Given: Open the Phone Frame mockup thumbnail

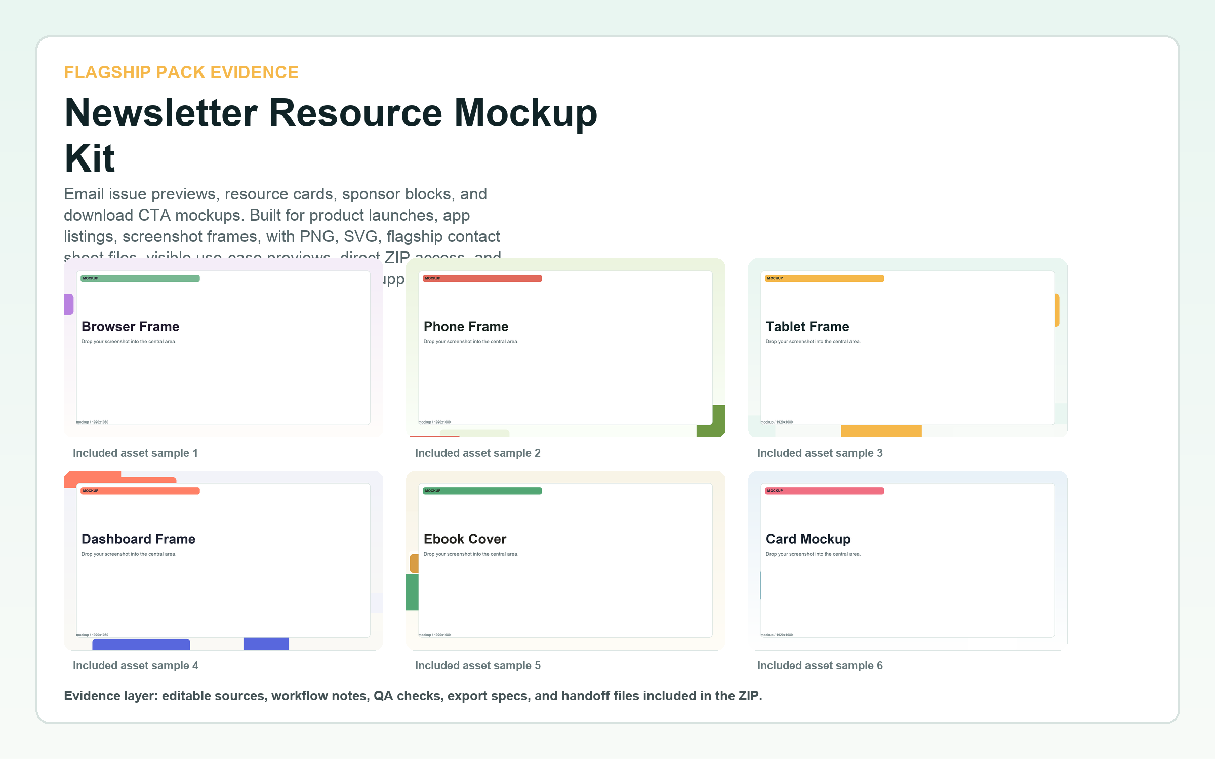Looking at the screenshot, I should pyautogui.click(x=565, y=348).
